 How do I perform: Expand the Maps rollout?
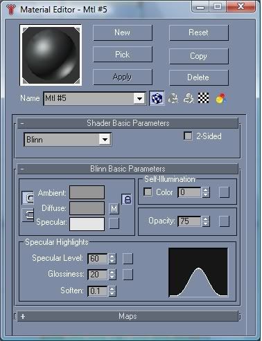tap(128, 316)
